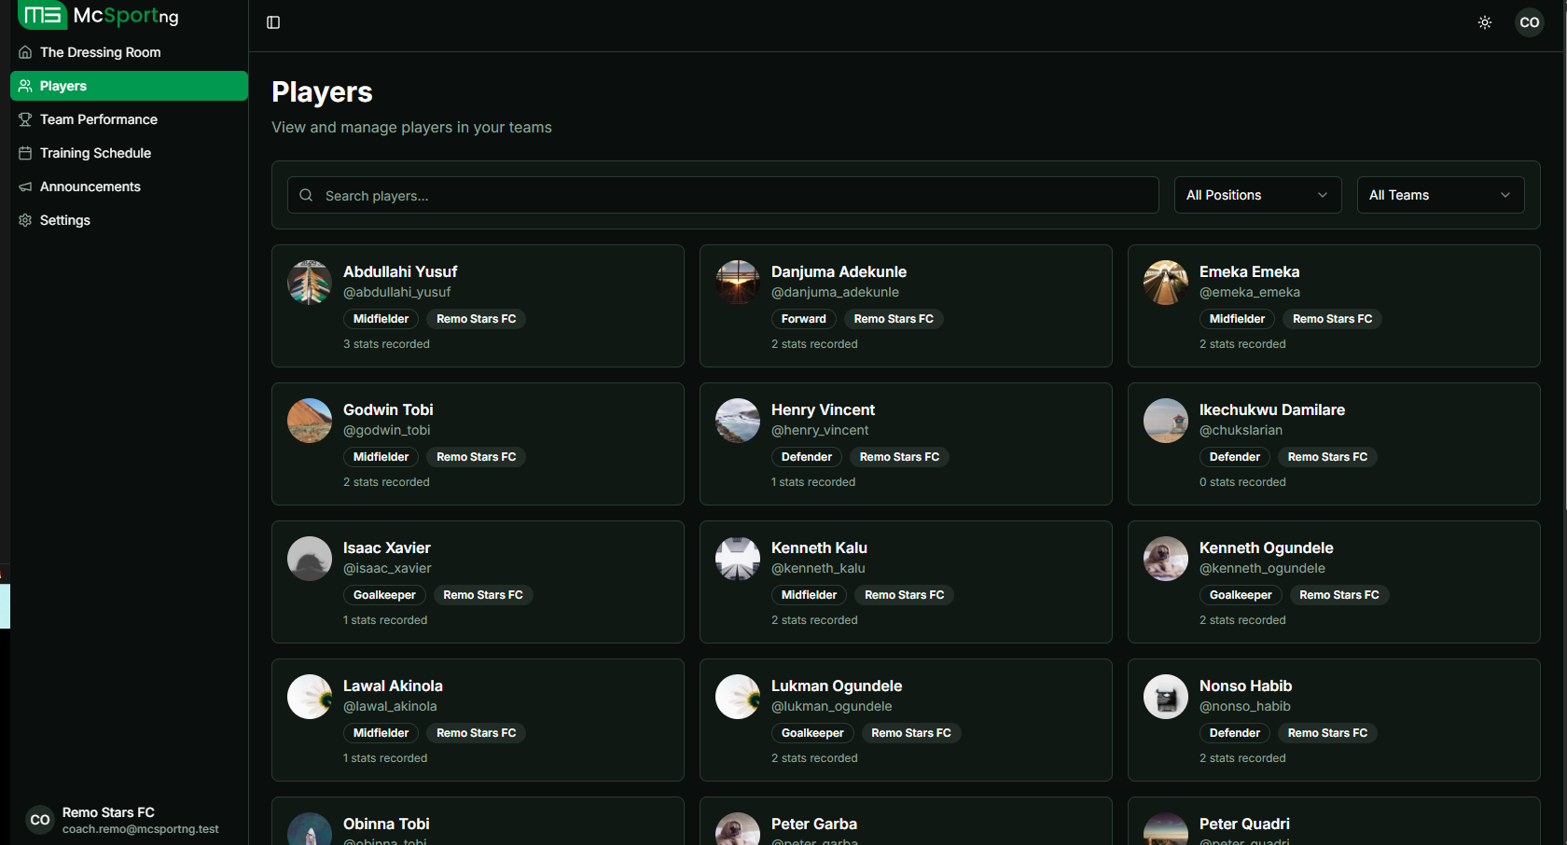The image size is (1567, 845).
Task: Toggle the sidebar collapse icon
Action: [x=273, y=22]
